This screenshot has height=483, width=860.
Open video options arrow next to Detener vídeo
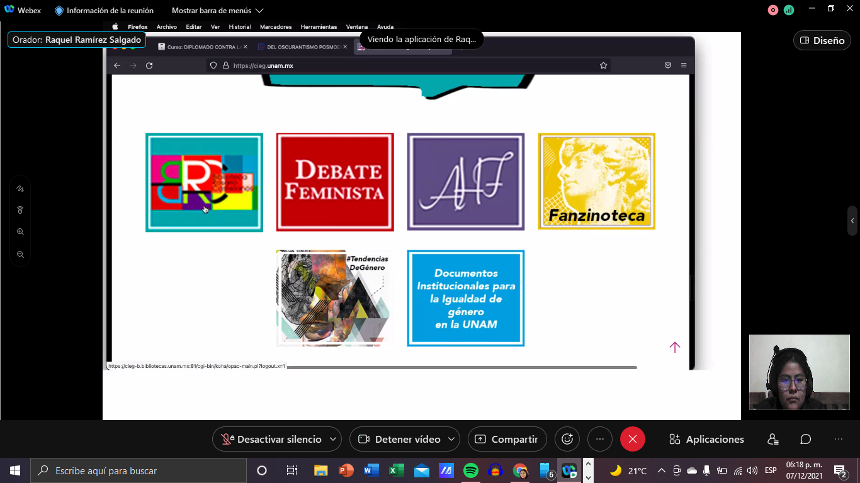point(451,439)
